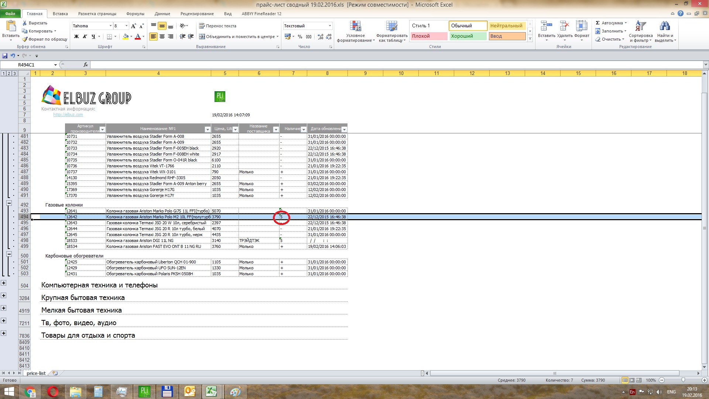Screen dimensions: 709x399
Task: Open the ABBYY FineReader 12 tab
Action: tap(261, 14)
